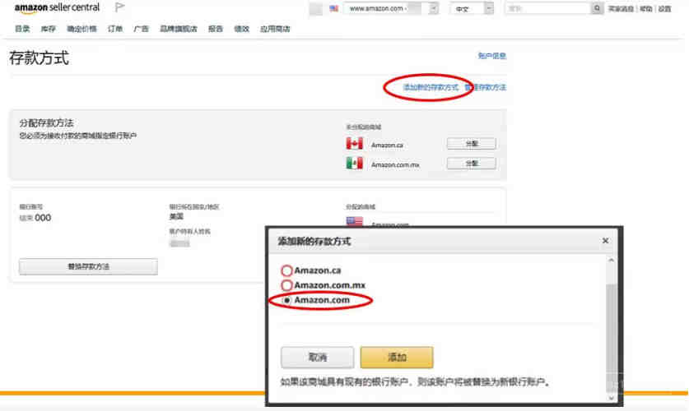Screen dimensions: 689x411
Task: Click the USA flag under assigned marketplaces
Action: tap(354, 221)
